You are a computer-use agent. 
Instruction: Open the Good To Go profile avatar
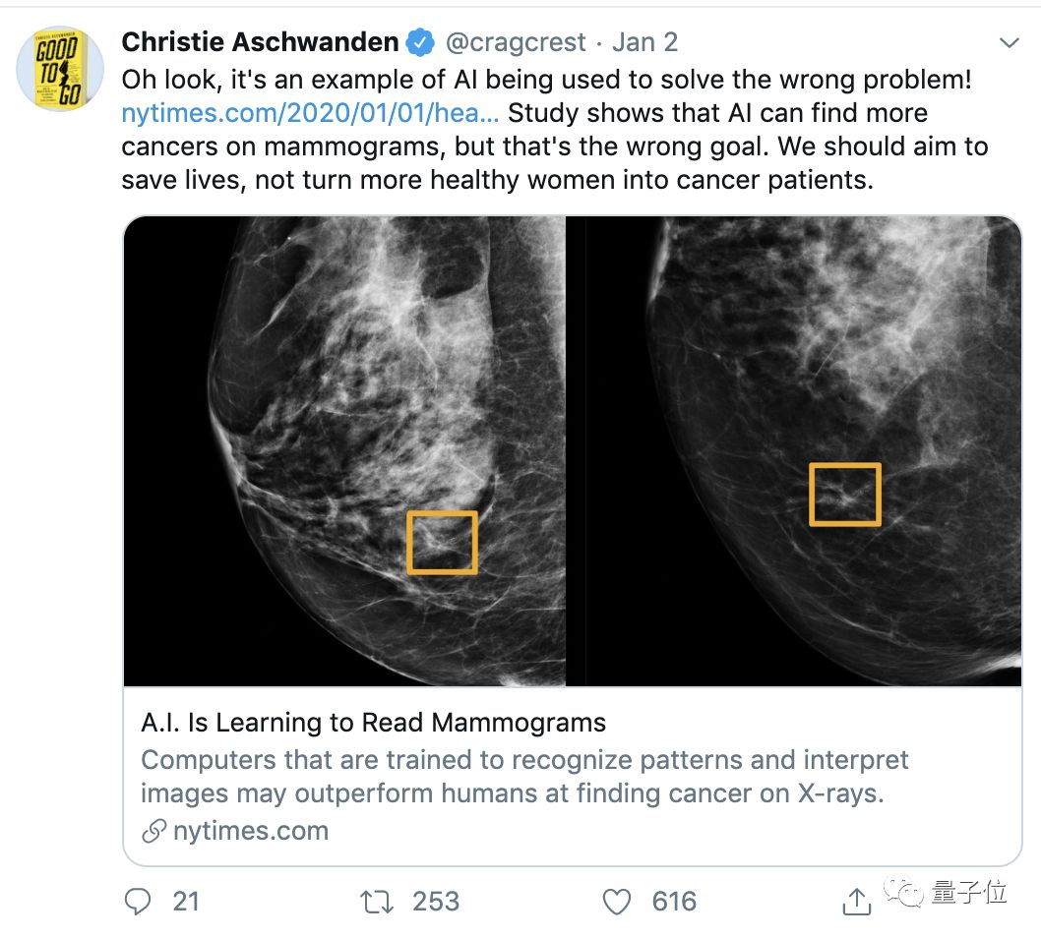point(60,68)
